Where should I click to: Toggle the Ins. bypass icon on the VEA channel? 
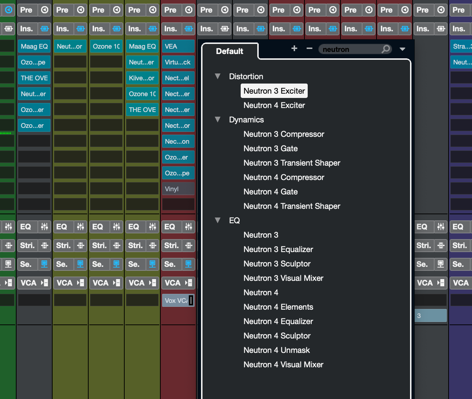(188, 28)
